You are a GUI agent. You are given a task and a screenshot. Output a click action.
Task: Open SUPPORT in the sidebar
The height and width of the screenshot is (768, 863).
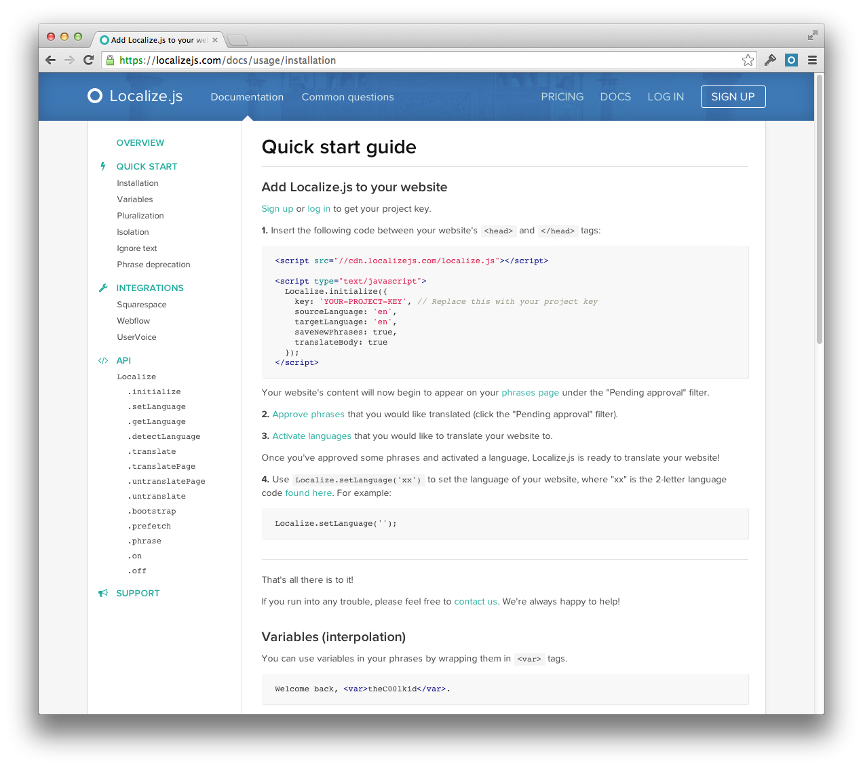click(138, 593)
